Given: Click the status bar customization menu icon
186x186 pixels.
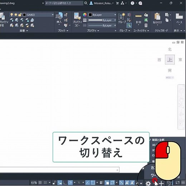Looking at the screenshot, I should [x=183, y=182].
